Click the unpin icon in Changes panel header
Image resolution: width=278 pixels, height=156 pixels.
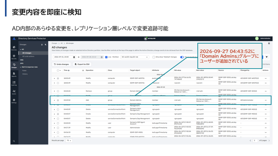[x=46, y=45]
